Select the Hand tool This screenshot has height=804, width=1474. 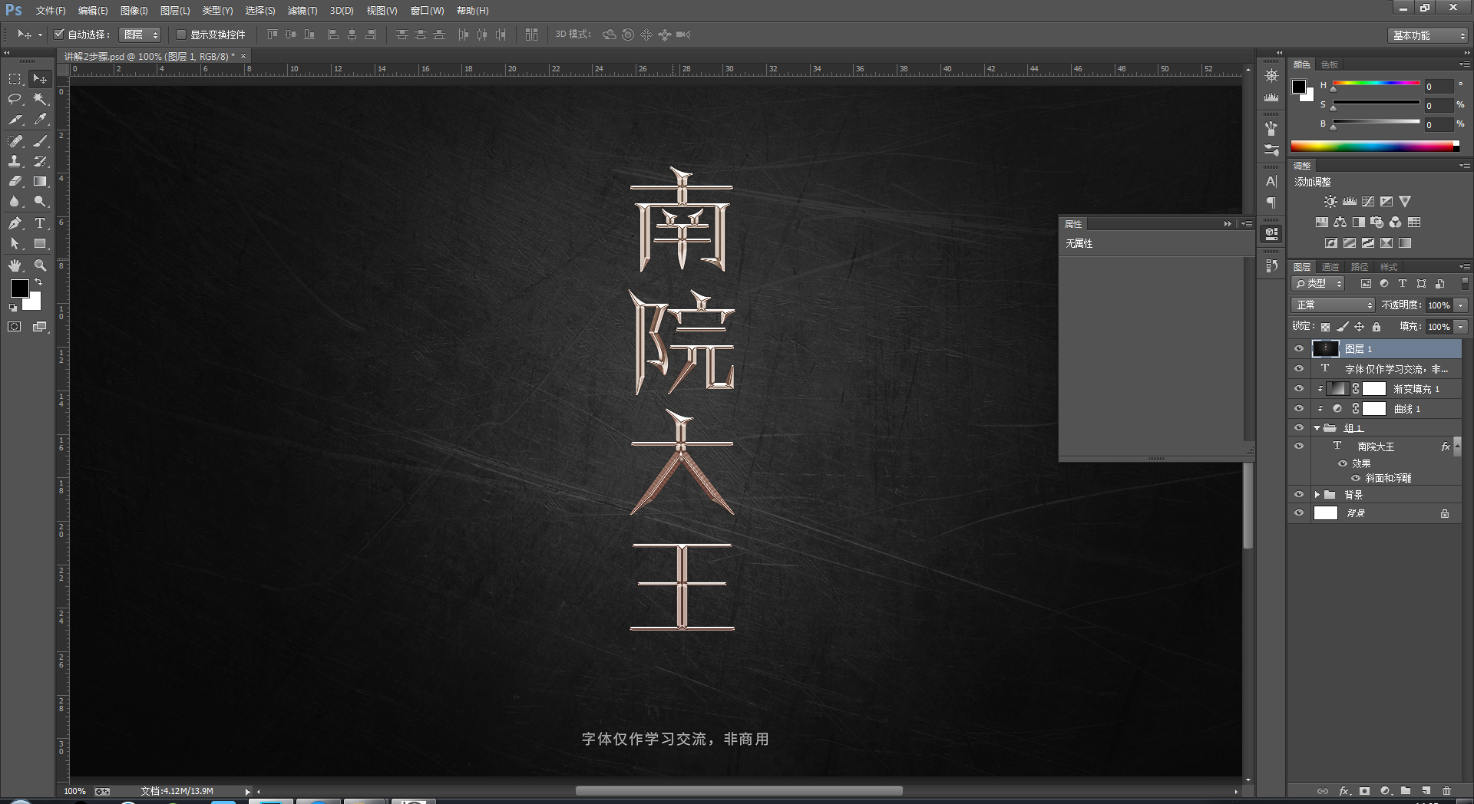tap(15, 265)
